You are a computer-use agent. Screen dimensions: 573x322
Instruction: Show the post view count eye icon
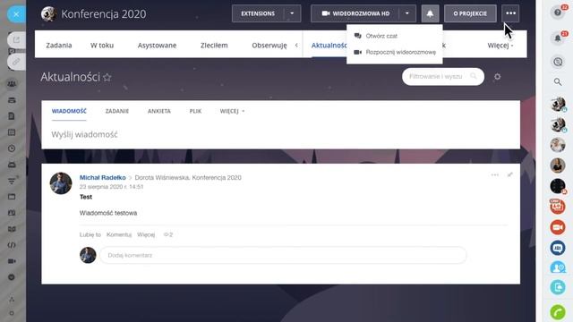click(x=167, y=234)
